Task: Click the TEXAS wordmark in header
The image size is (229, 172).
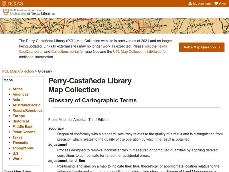Action: pyautogui.click(x=15, y=4)
